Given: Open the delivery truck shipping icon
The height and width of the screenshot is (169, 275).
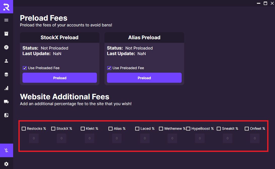Looking at the screenshot, I should pos(6,102).
